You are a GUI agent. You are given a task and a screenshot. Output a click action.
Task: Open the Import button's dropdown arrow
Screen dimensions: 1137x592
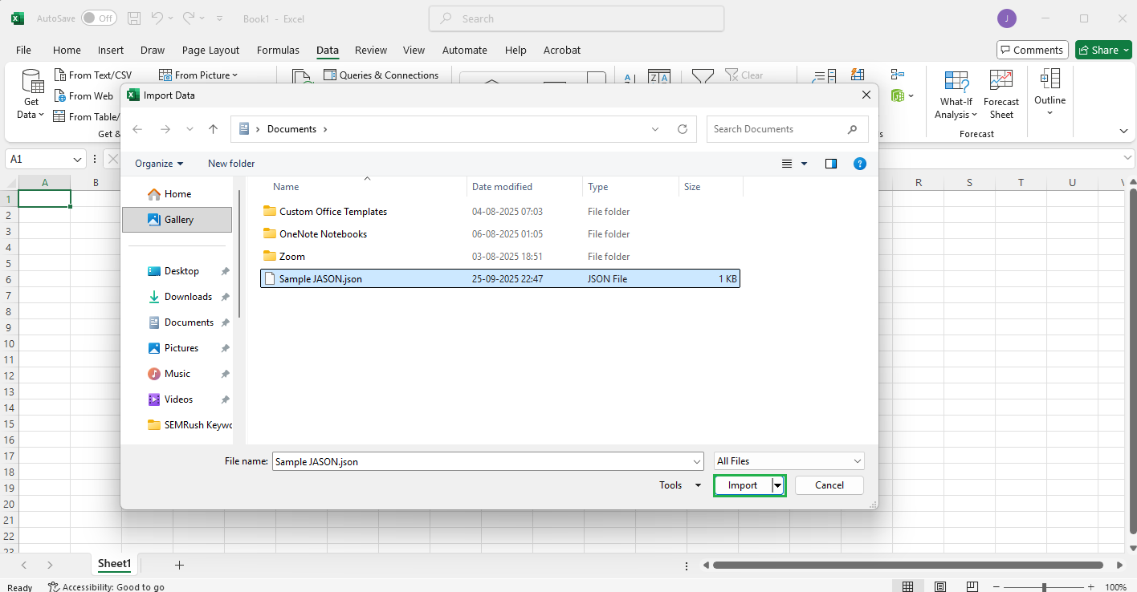pos(776,485)
